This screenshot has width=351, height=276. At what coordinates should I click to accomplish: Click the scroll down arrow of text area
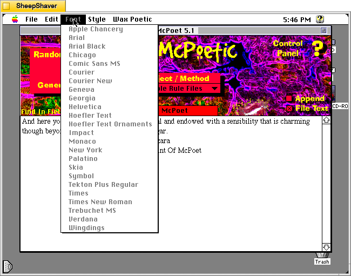click(x=326, y=247)
